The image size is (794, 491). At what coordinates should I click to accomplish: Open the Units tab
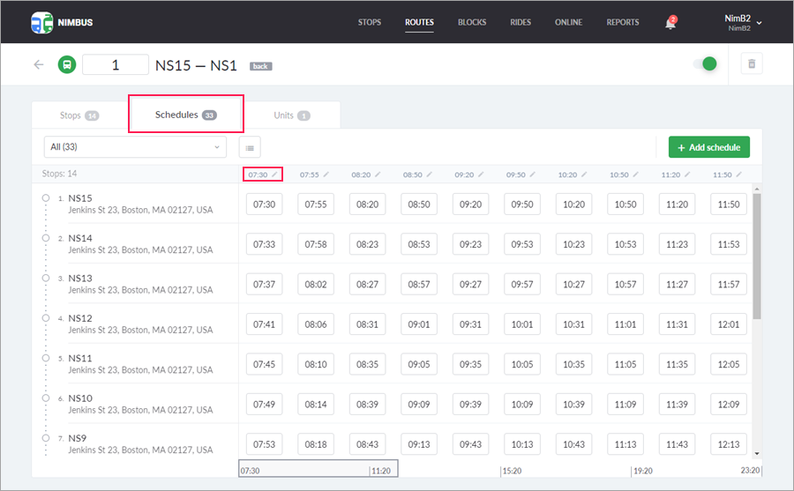[x=291, y=115]
